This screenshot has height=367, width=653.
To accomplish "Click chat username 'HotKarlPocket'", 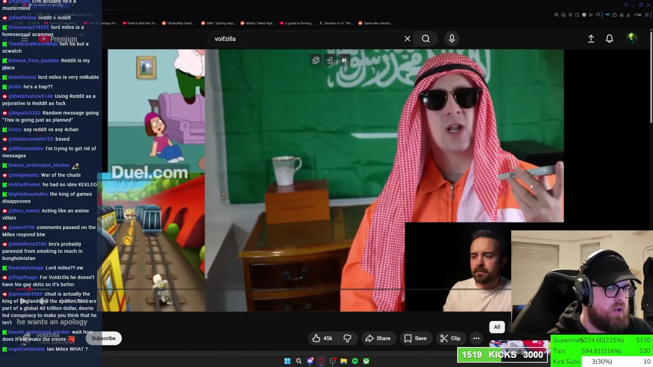I will click(x=24, y=185).
